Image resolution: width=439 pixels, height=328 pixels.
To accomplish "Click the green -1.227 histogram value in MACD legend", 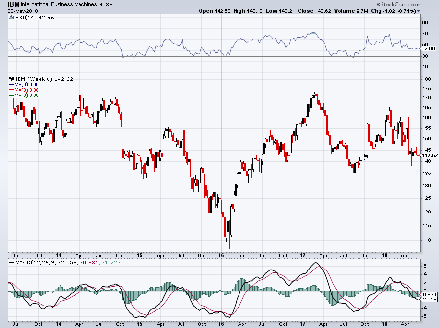I will point(111,263).
